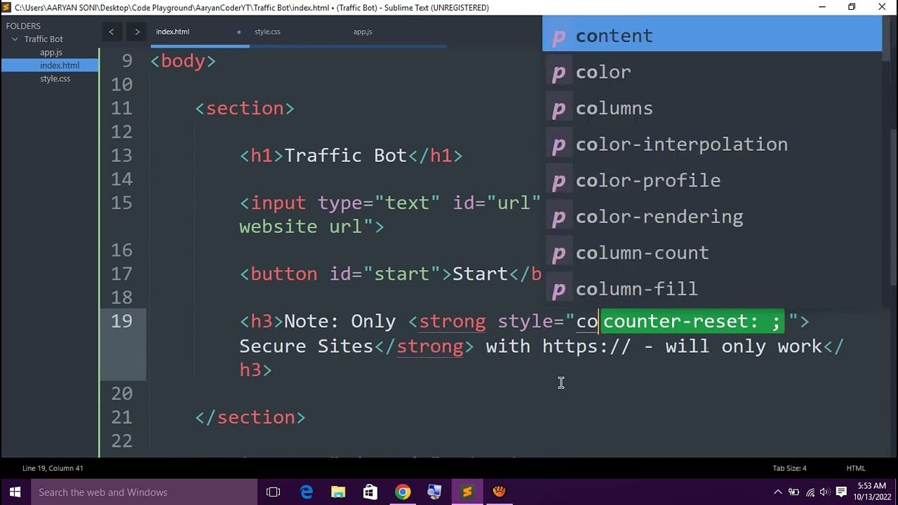
Task: Click the Windows search box
Action: tap(140, 492)
